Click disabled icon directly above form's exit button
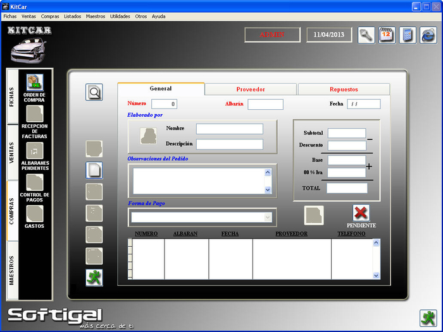Screen dimensions: 443x332 94,256
